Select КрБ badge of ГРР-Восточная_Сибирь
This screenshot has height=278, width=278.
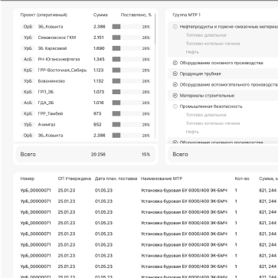(28, 70)
